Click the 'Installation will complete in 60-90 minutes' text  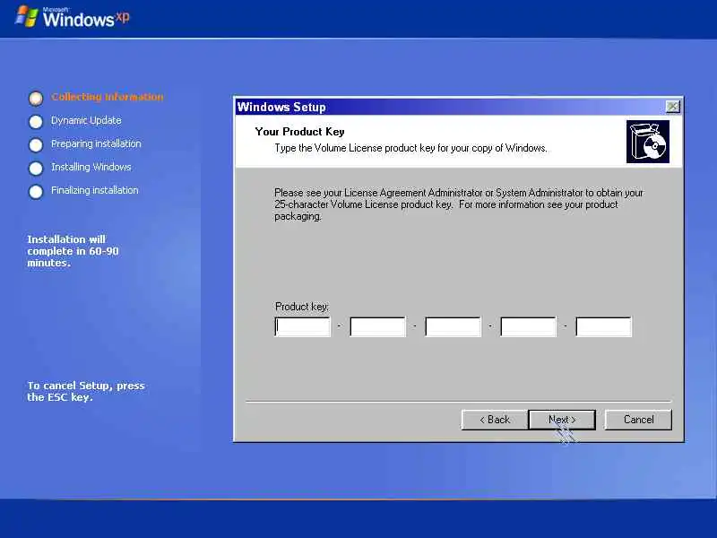[73, 251]
